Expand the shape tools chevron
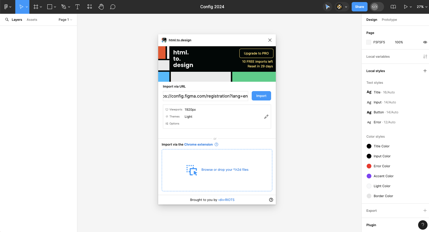 55,7
